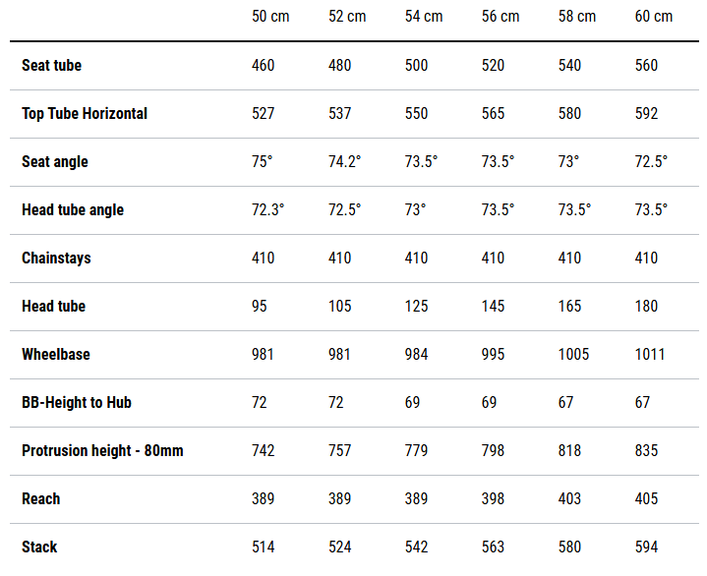Click the Reach row label

[x=41, y=499]
